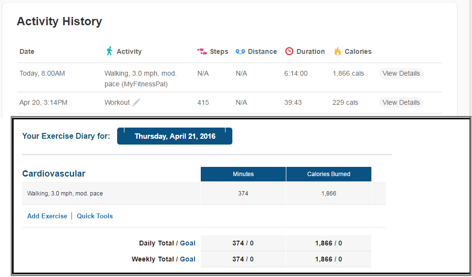Image resolution: width=472 pixels, height=277 pixels.
Task: Click the Date column header
Action: click(x=27, y=51)
